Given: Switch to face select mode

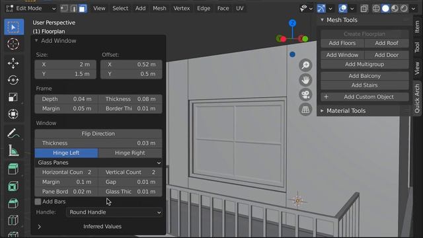Looking at the screenshot, I should click(x=83, y=9).
